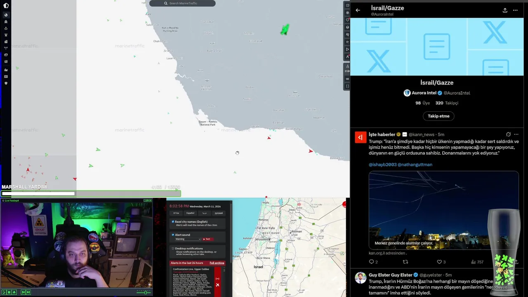Switch alerts language to Español
528x297 pixels.
pos(190,213)
